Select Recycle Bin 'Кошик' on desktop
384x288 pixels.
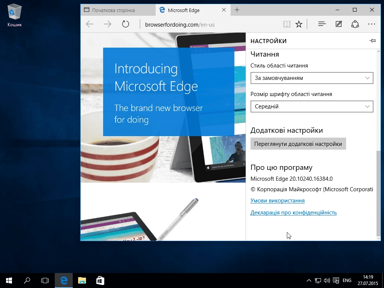click(x=15, y=15)
